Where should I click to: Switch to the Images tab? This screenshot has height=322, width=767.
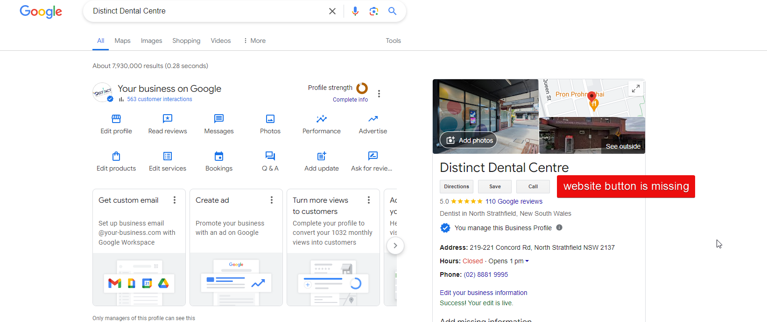click(x=151, y=41)
